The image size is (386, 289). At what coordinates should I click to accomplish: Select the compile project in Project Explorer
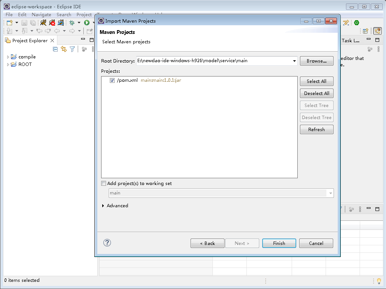[27, 57]
